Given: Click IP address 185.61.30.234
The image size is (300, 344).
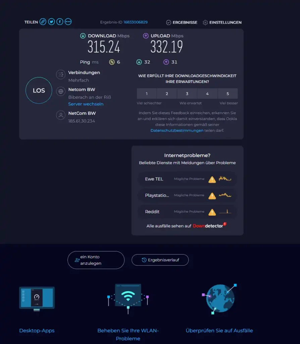Looking at the screenshot, I should tap(82, 121).
